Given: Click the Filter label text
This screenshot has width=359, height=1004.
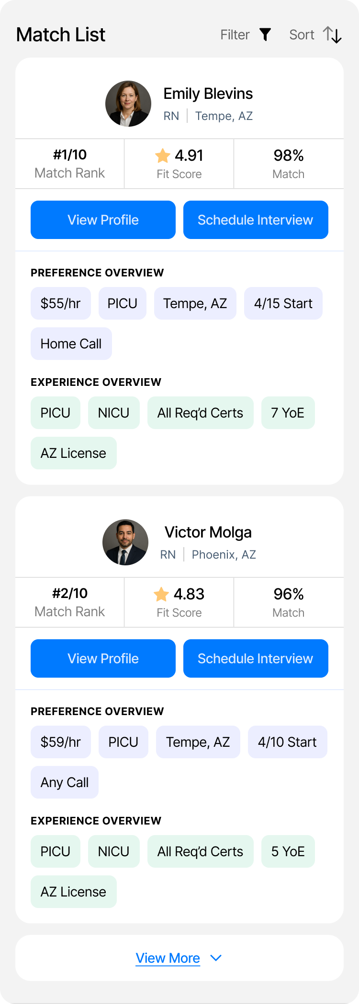Looking at the screenshot, I should point(235,35).
